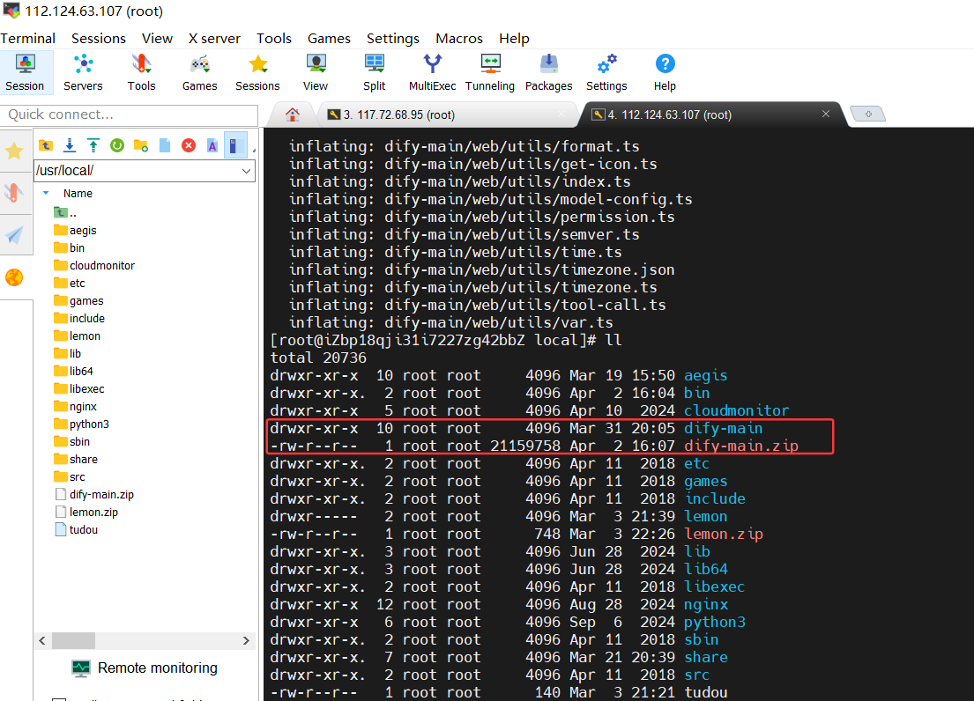The width and height of the screenshot is (974, 701).
Task: Refresh the SFTP folder with green circle icon
Action: (116, 145)
